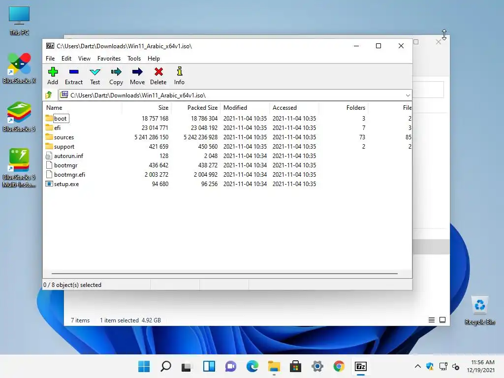Switch Explorer window to large icons view
The width and height of the screenshot is (504, 378).
point(442,320)
